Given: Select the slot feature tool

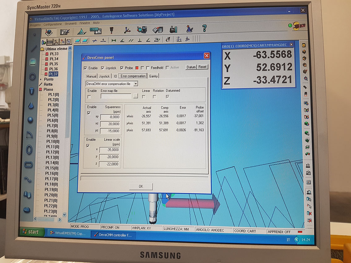Looking at the screenshot, I should point(28,165).
